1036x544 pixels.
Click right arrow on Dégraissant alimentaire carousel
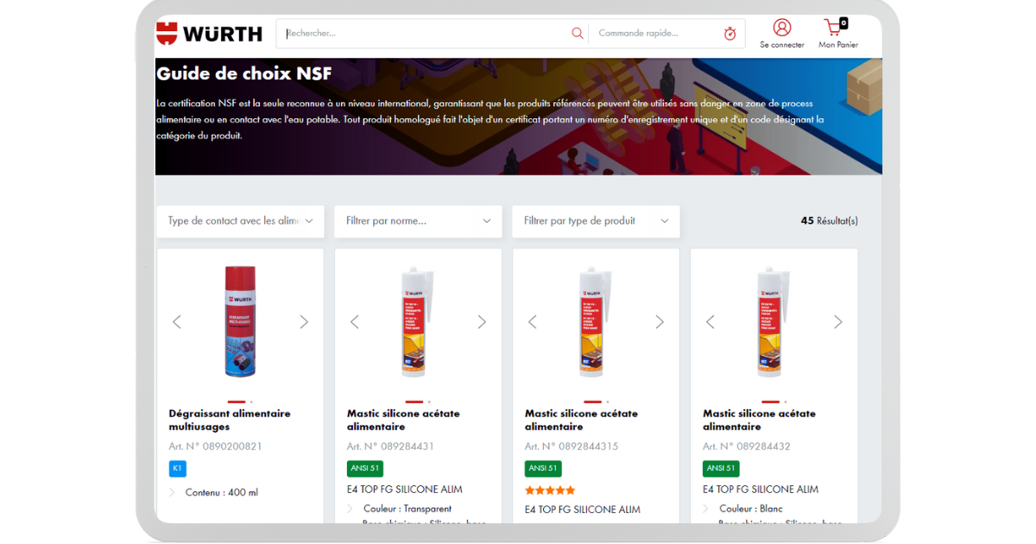point(304,321)
